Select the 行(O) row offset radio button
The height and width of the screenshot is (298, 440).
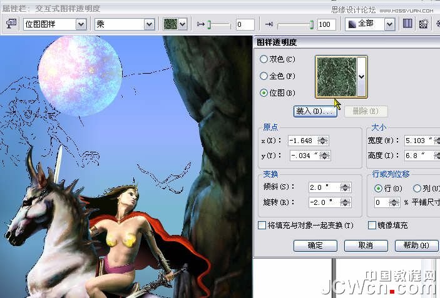378,189
